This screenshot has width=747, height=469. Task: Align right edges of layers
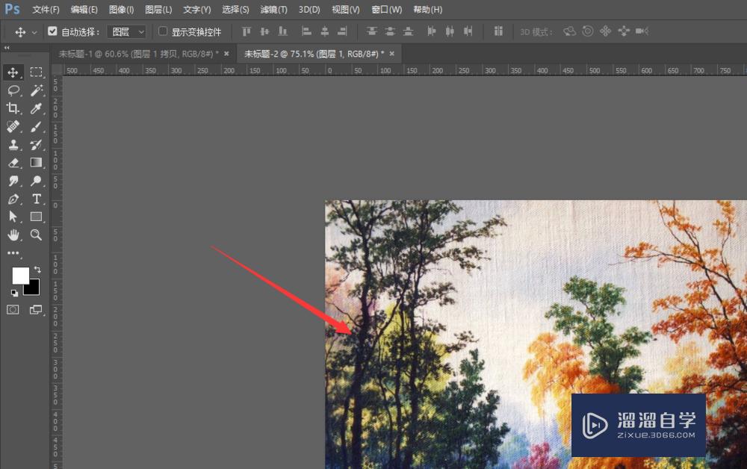tap(342, 31)
